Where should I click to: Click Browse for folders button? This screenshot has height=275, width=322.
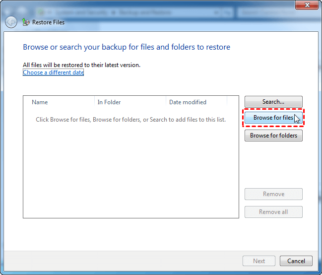tap(273, 136)
